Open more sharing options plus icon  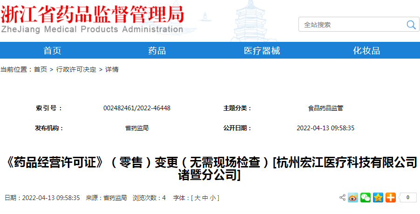[x=391, y=198]
